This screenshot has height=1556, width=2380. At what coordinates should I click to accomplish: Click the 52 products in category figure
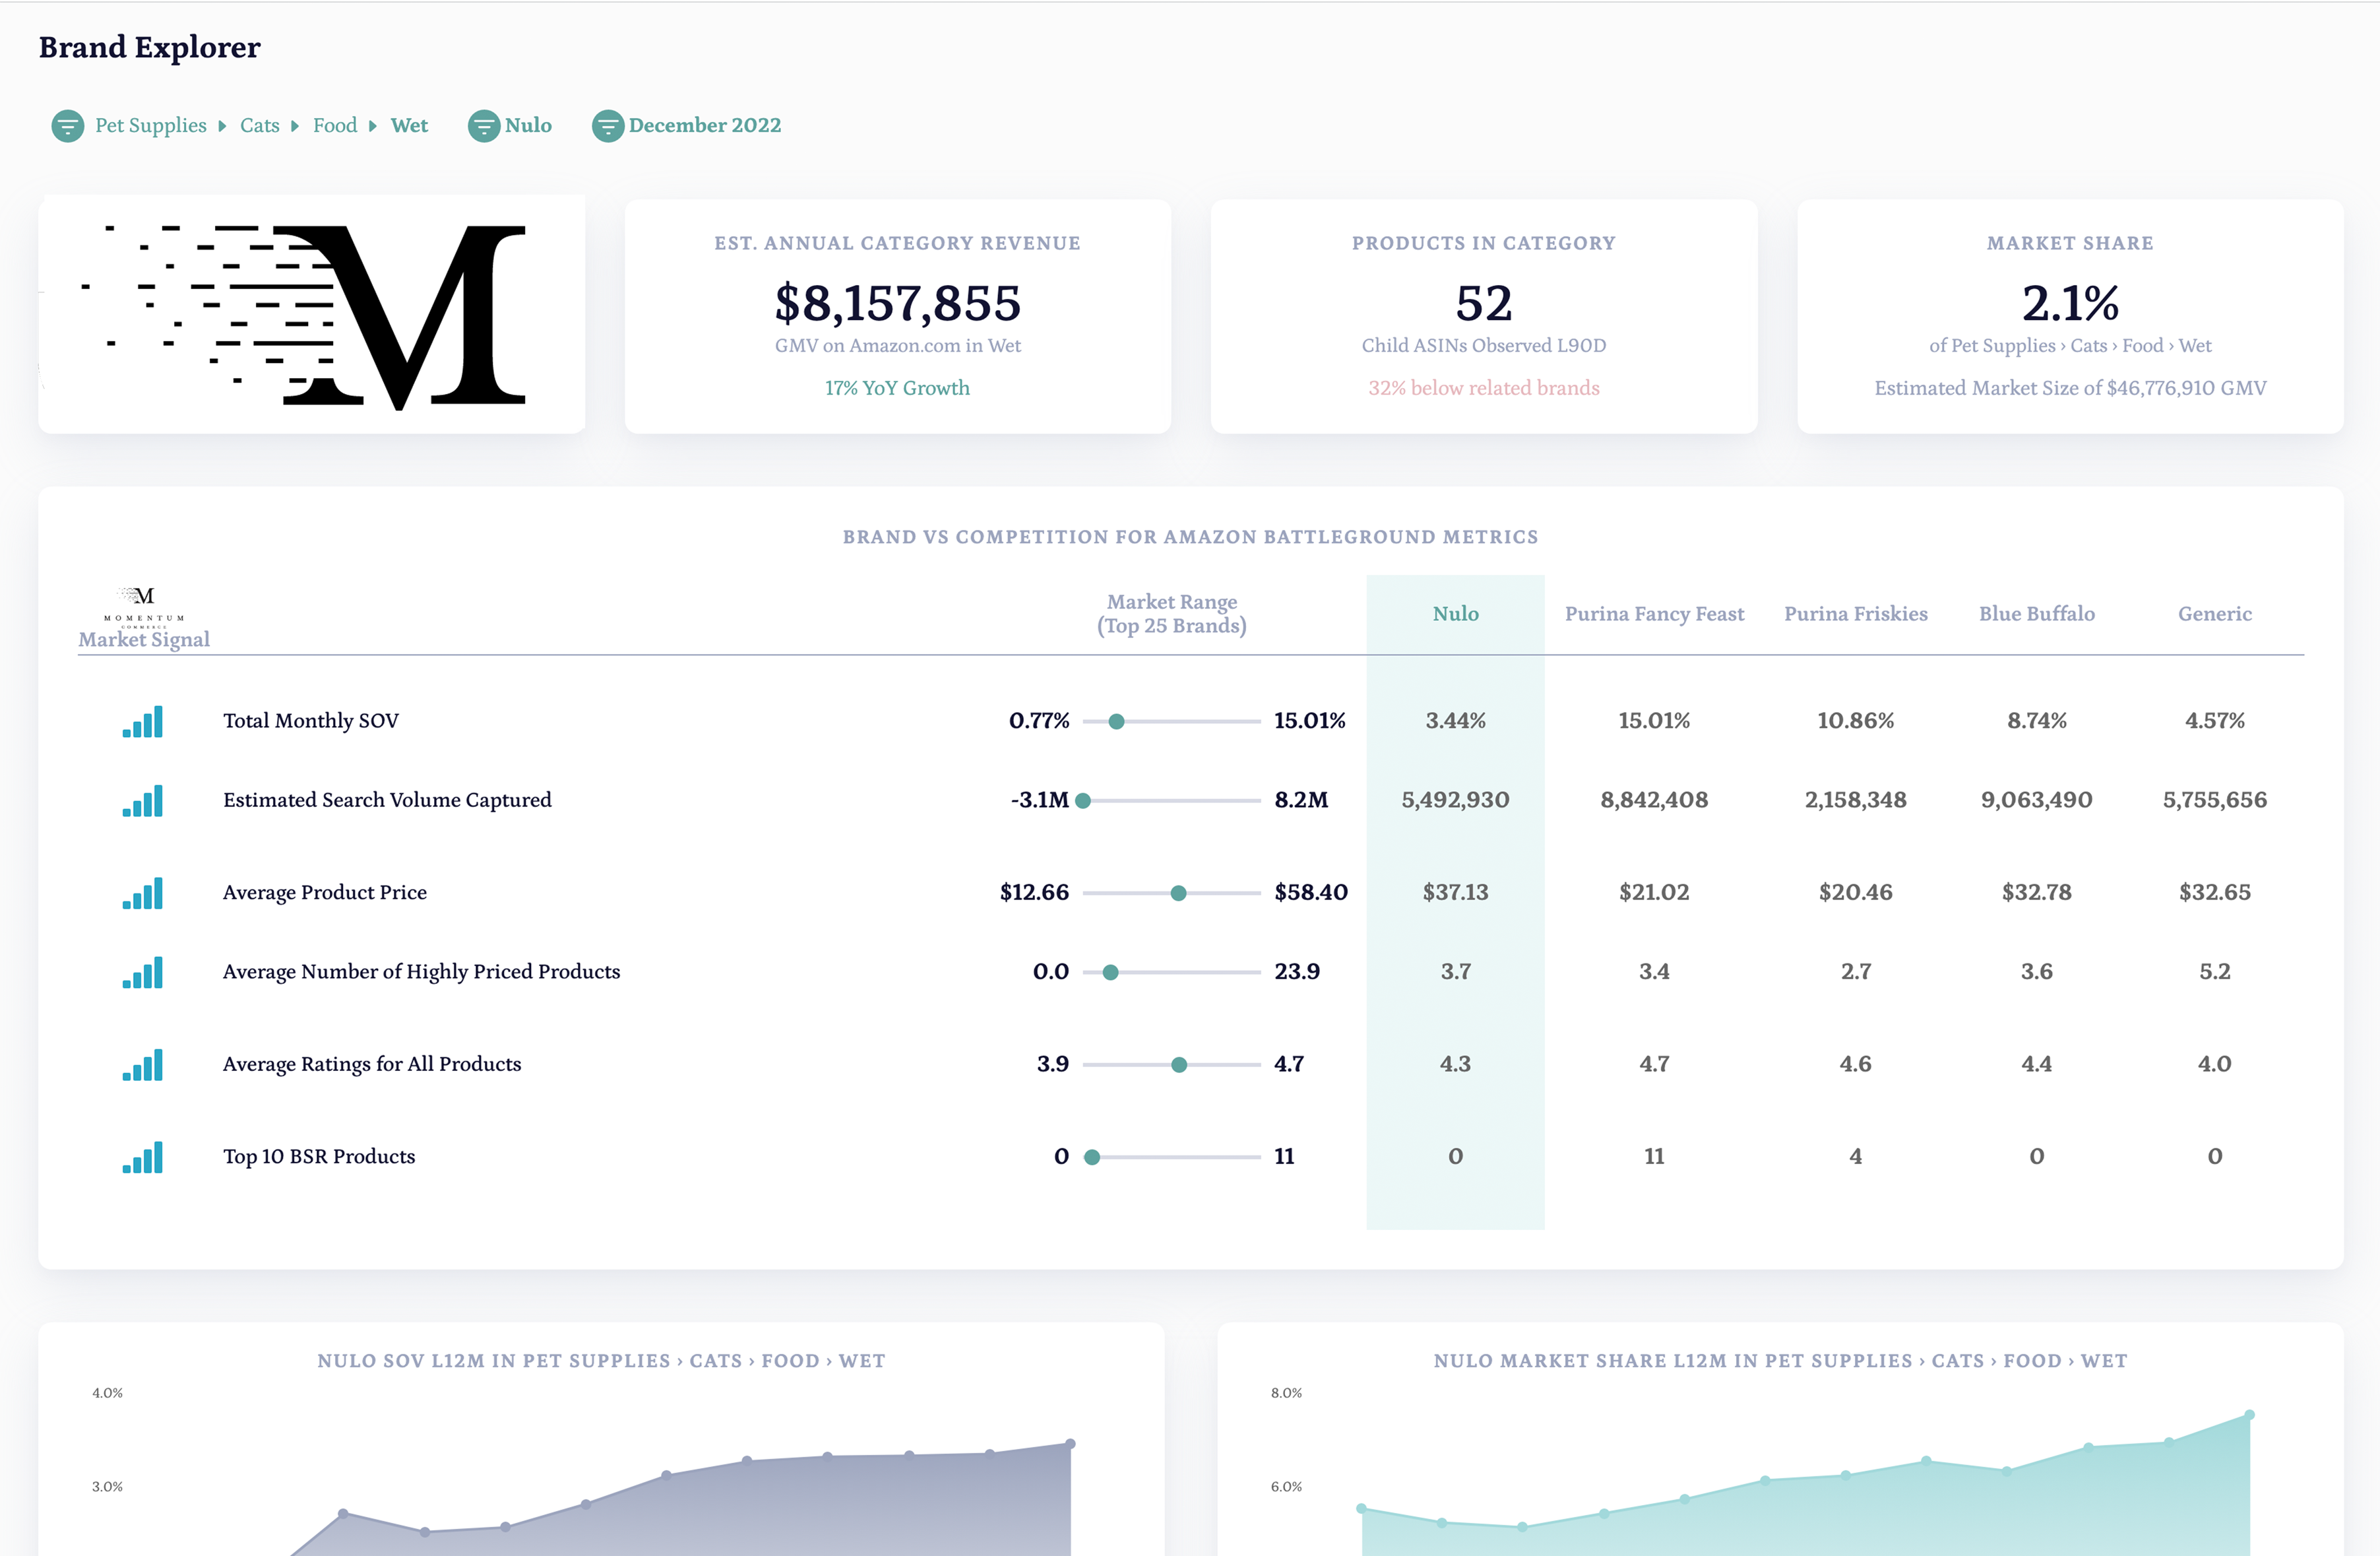coord(1484,302)
